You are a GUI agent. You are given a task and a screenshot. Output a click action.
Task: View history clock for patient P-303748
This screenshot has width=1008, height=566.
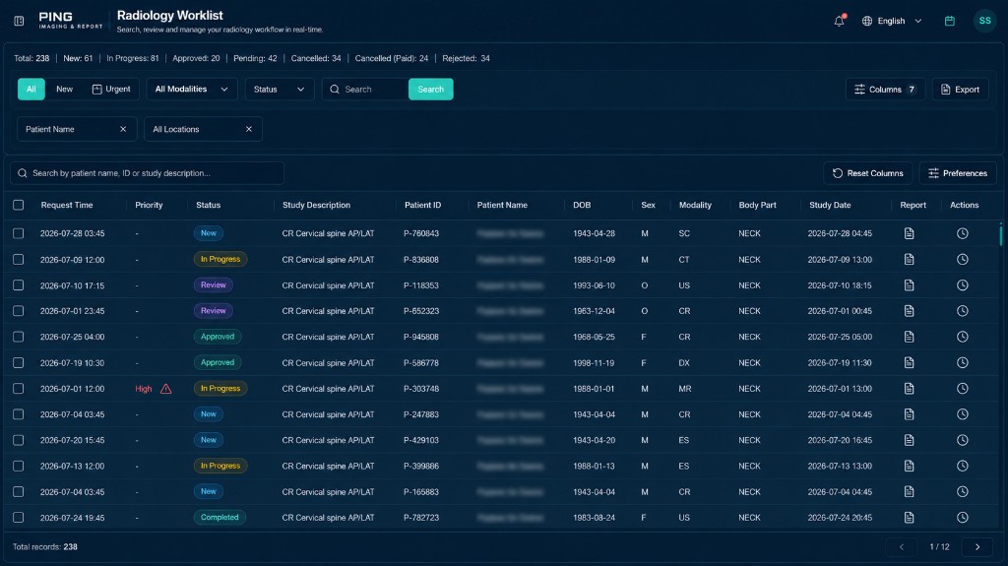962,389
